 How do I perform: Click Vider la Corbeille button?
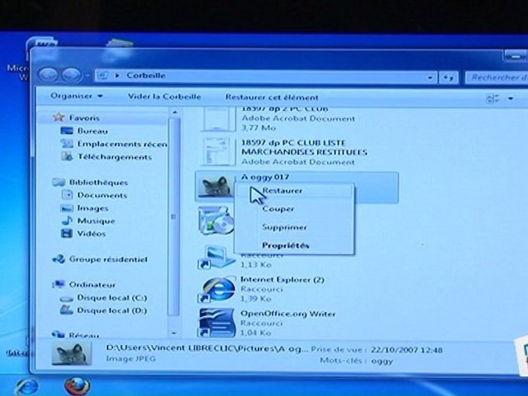click(x=164, y=97)
